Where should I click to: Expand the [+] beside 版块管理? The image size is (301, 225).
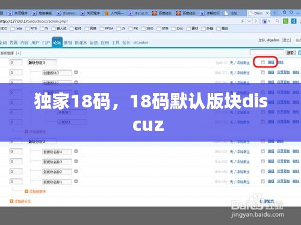(19, 53)
